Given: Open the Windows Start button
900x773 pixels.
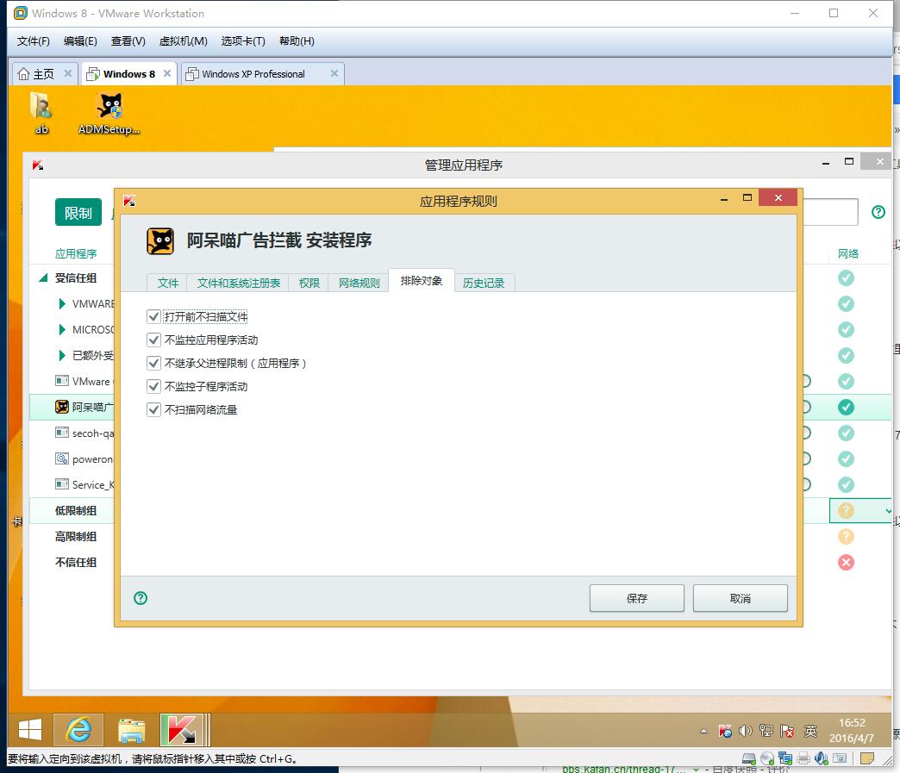Looking at the screenshot, I should (30, 730).
